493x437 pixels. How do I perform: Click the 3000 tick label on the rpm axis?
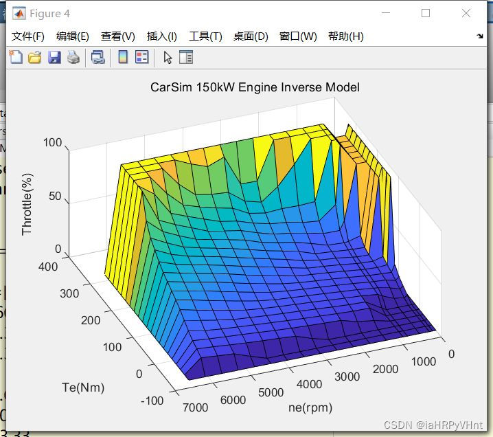coord(347,377)
